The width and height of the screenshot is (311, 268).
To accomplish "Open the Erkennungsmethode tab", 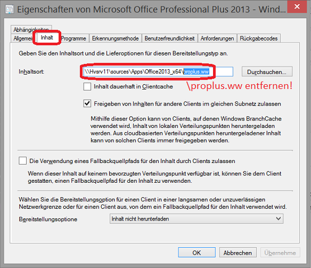I will pos(115,38).
